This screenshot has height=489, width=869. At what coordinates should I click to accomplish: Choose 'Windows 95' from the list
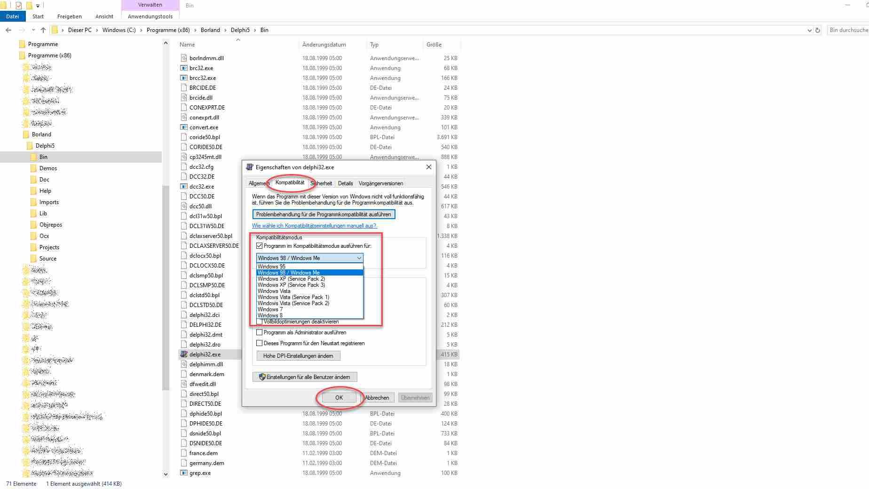[310, 267]
